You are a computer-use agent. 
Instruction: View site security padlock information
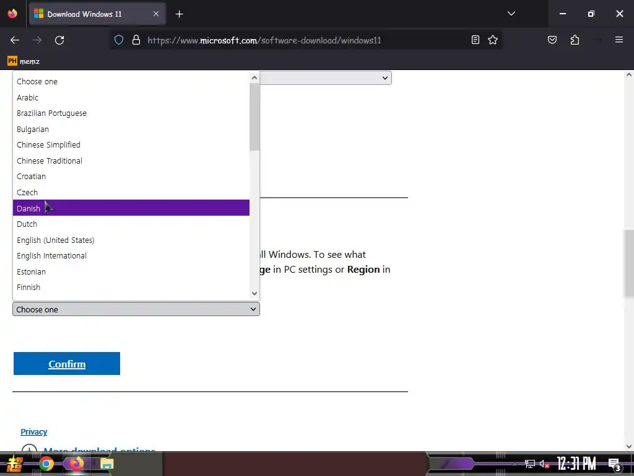[x=136, y=40]
